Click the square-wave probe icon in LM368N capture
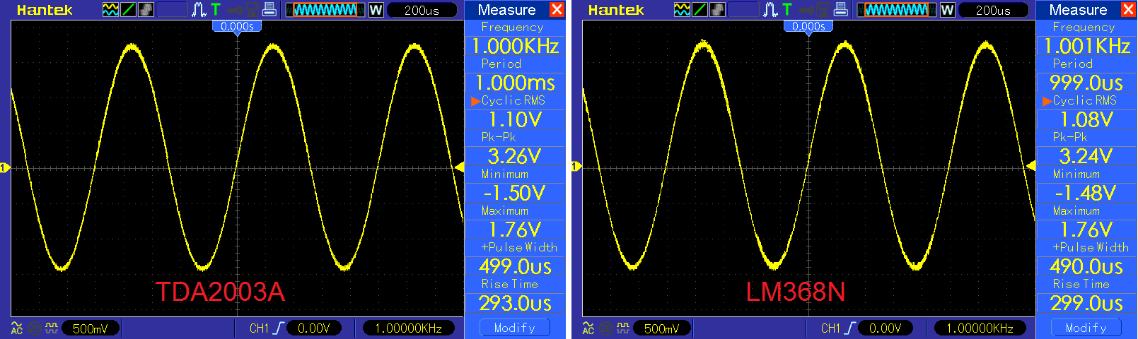 [623, 328]
